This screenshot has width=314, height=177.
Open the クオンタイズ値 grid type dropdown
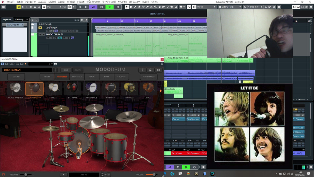pos(230,7)
